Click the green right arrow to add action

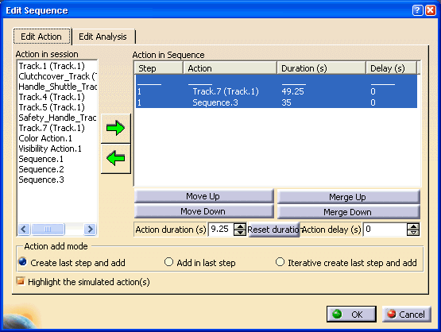[x=115, y=128]
